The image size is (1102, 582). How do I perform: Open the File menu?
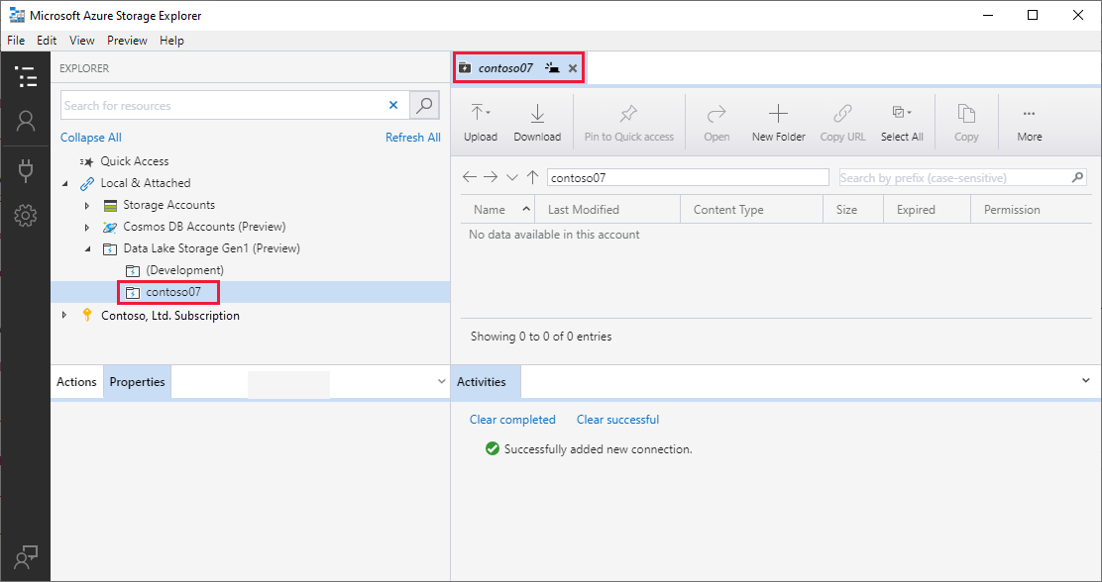(x=16, y=40)
